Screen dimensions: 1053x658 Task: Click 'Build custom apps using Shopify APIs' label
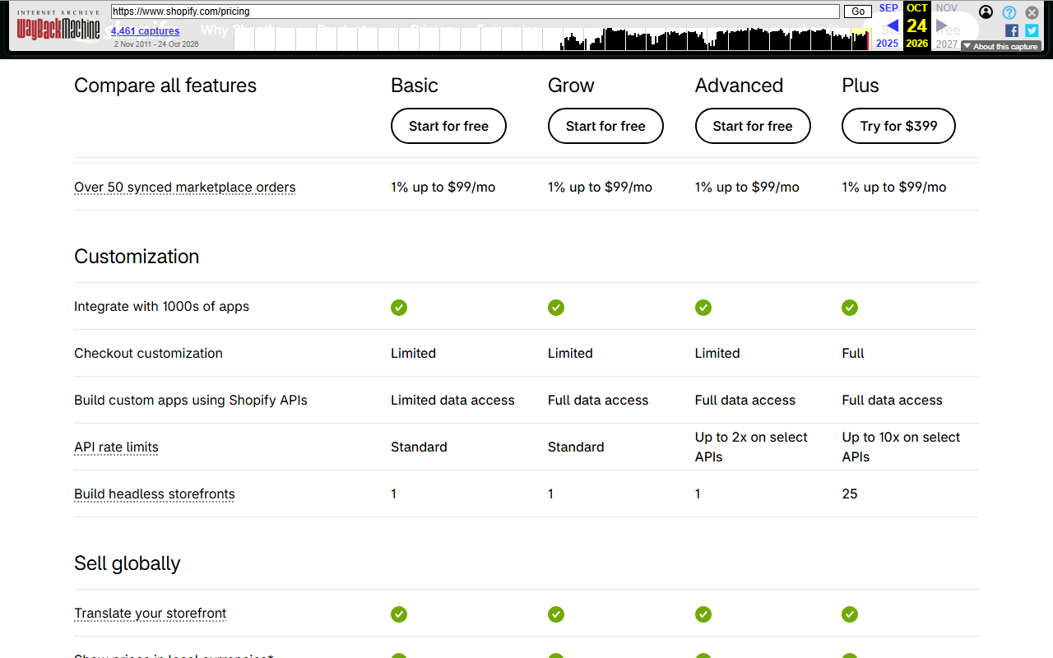pos(191,400)
